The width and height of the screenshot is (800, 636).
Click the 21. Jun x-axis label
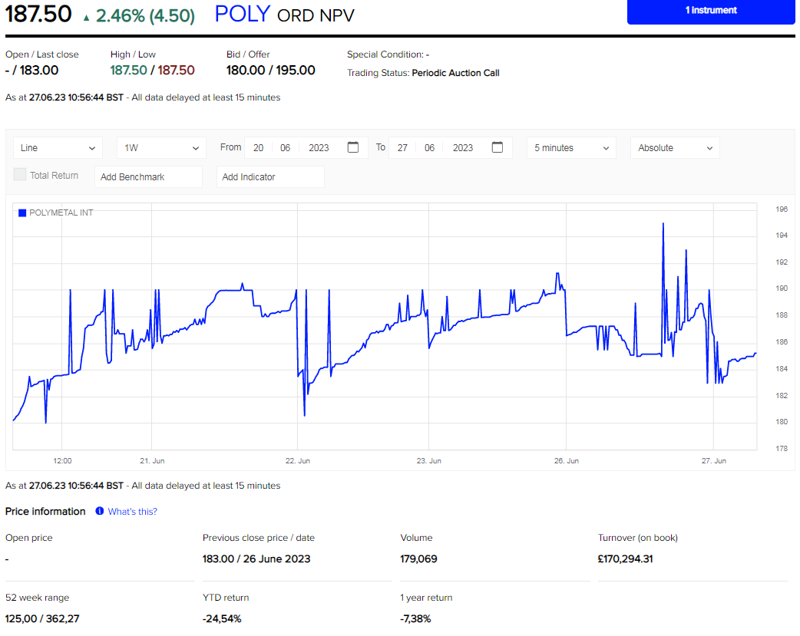pyautogui.click(x=152, y=460)
